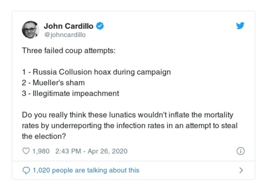
Task: Open "1,020 people are talking about this"
Action: (86, 170)
